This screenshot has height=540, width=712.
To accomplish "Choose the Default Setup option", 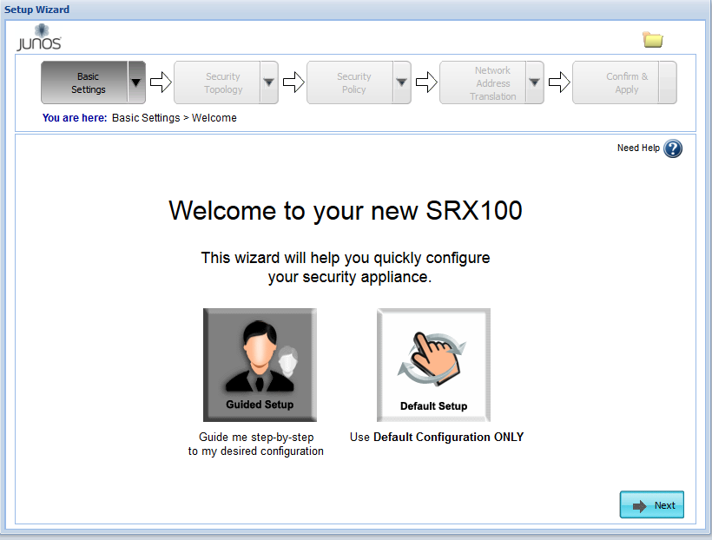I will click(433, 365).
